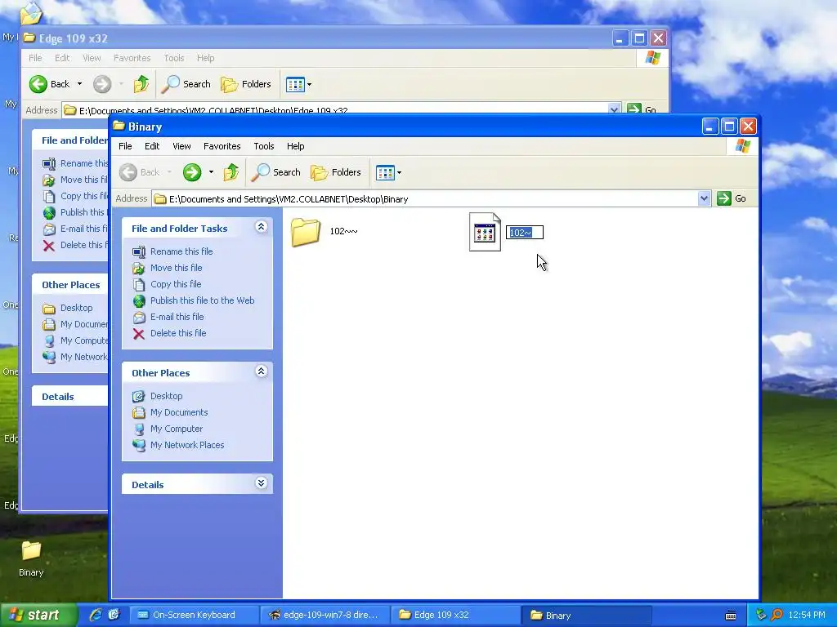Screen dimensions: 837x627
Task: Switch to Edge 109 x32 taskbar button
Action: click(455, 615)
